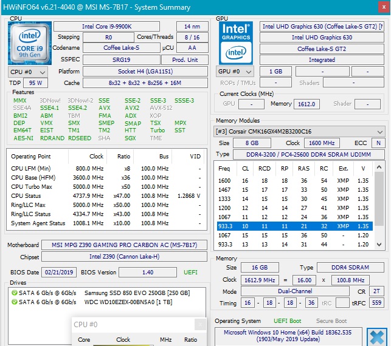Image resolution: width=391 pixels, height=346 pixels.
Task: Click the scroll down arrow in memory timings table
Action: (379, 245)
